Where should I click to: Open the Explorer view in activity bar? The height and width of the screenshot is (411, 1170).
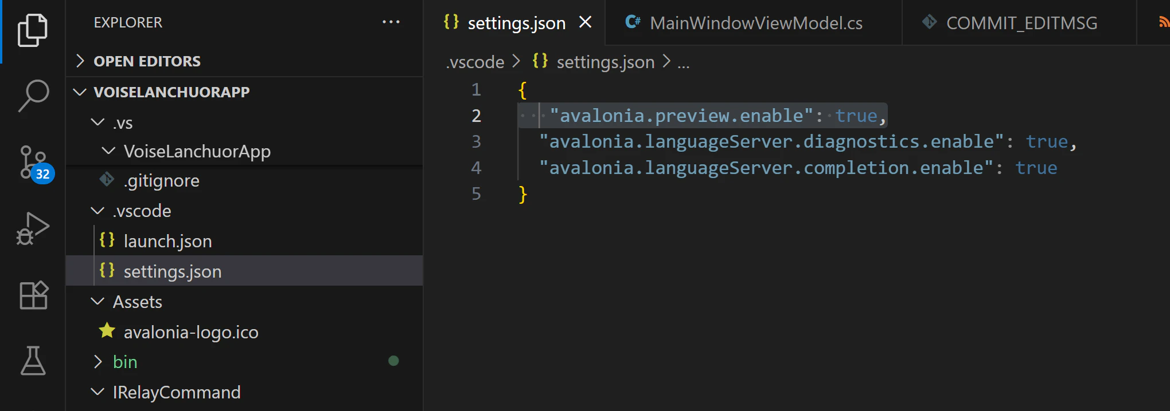coord(33,30)
